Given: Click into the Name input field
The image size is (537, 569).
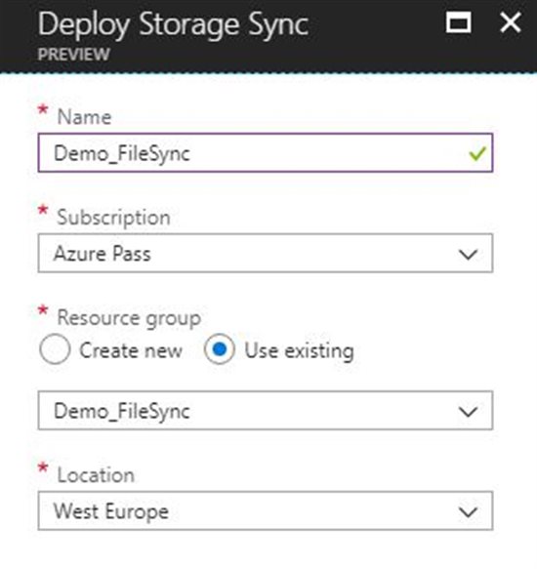Looking at the screenshot, I should pyautogui.click(x=265, y=153).
